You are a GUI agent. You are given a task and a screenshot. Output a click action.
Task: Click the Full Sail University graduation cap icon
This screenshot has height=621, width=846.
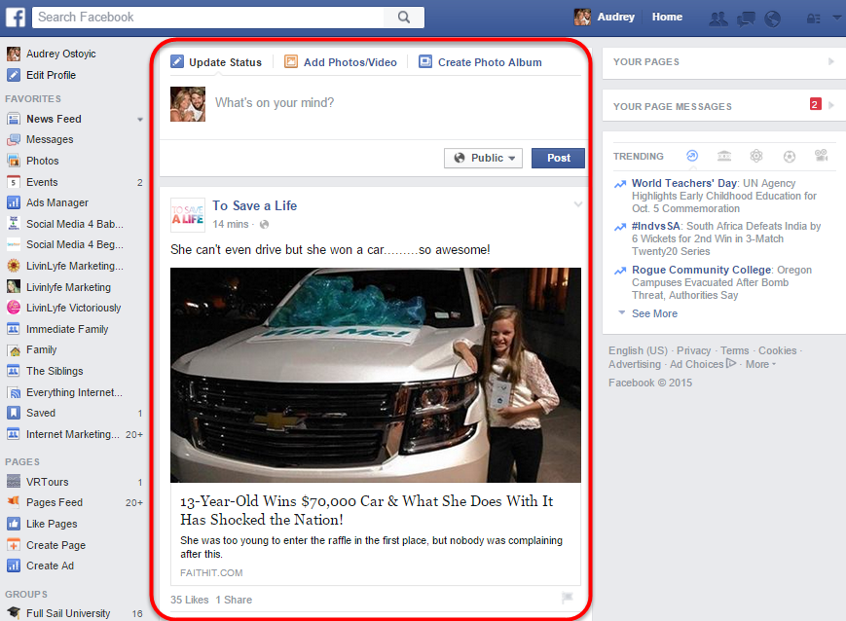click(x=14, y=613)
